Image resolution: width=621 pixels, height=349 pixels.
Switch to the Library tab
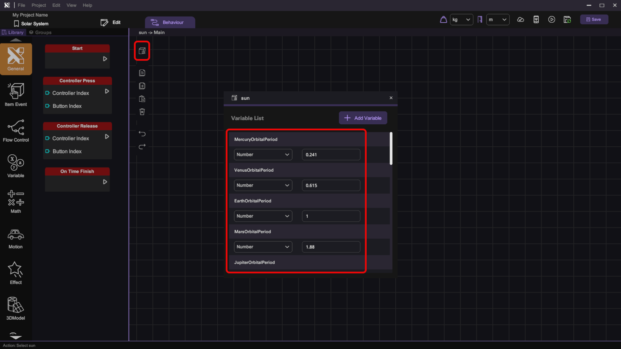tap(13, 32)
